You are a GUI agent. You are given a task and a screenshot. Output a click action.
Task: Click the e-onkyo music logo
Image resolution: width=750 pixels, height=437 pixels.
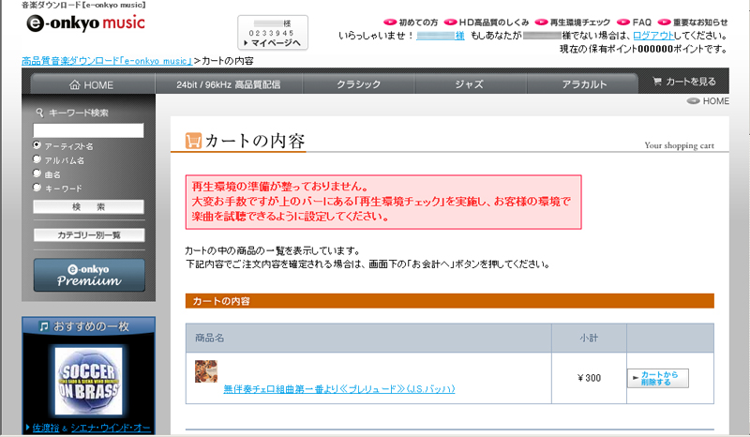click(85, 23)
